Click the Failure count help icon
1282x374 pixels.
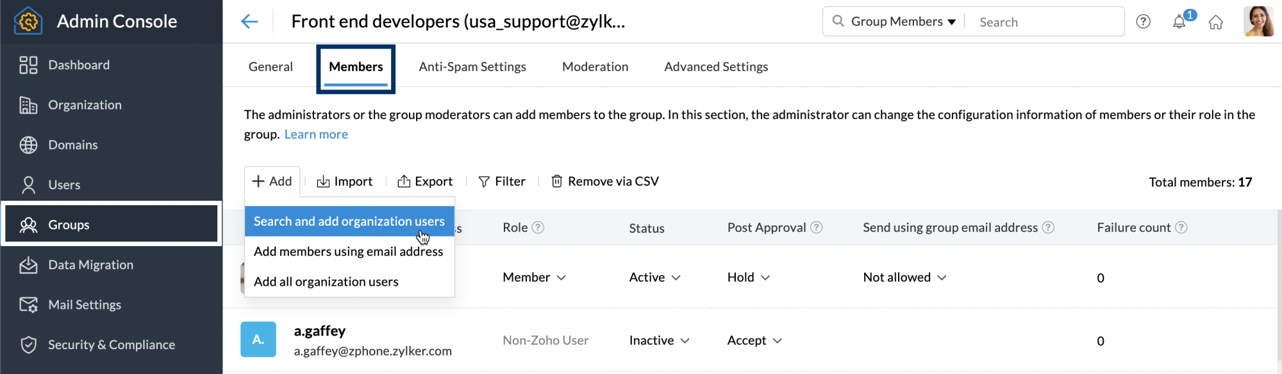1181,228
